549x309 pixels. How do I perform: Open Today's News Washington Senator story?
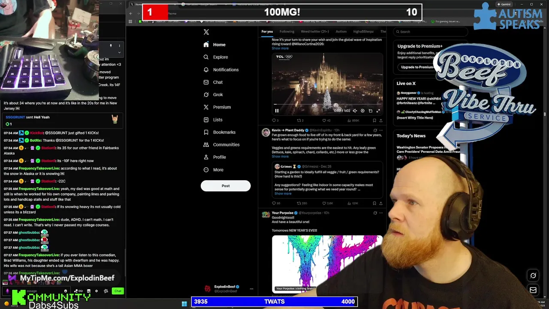(428, 149)
